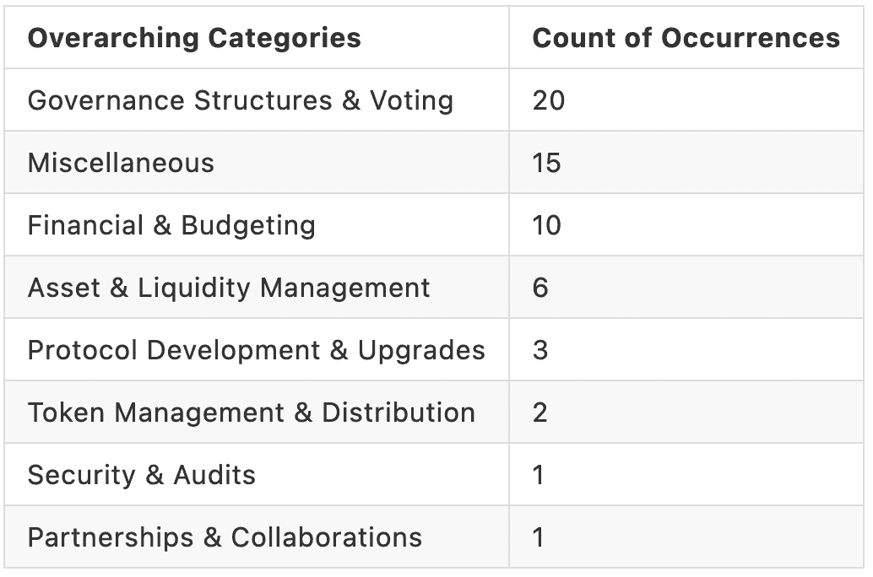
Task: Click the Security & Audits cell
Action: tap(141, 475)
